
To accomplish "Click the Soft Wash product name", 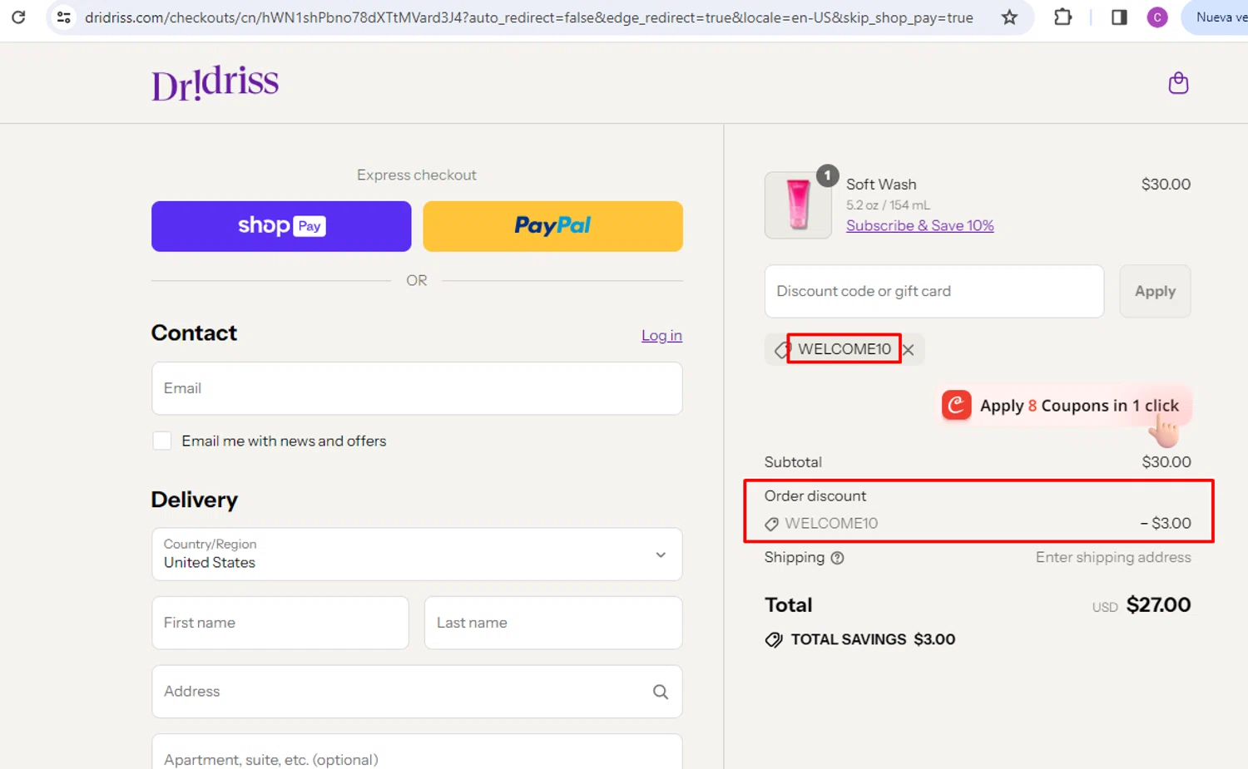I will pyautogui.click(x=881, y=184).
